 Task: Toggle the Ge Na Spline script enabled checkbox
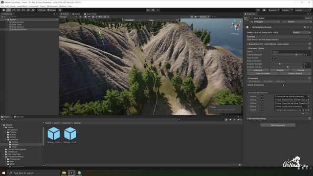click(250, 27)
